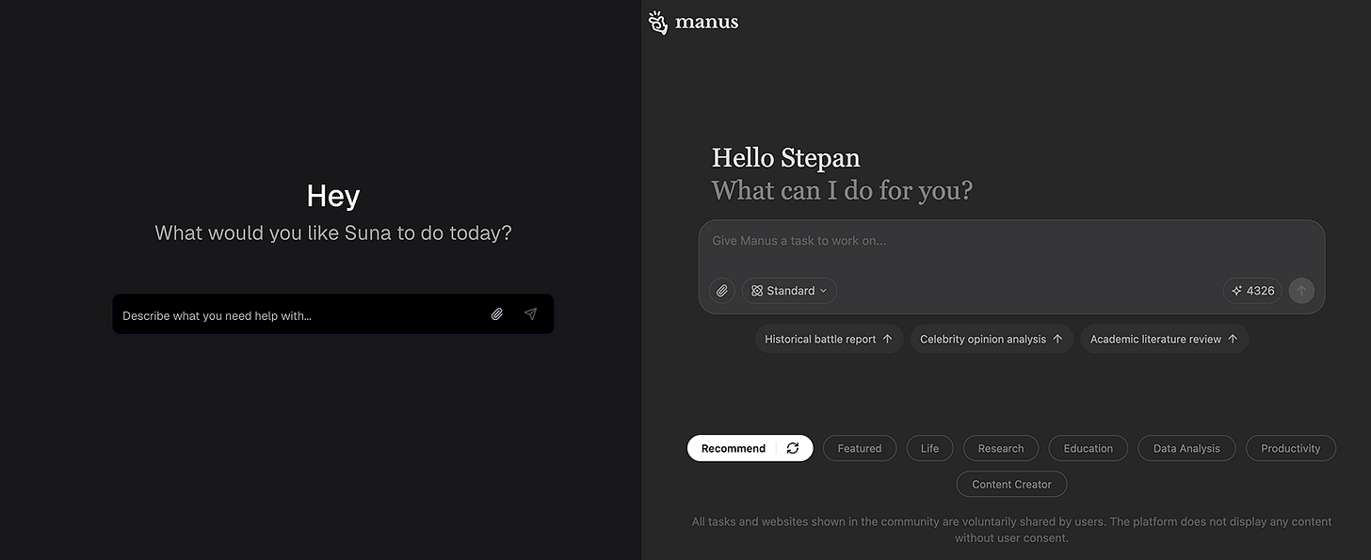Open the Productivity category

(x=1291, y=448)
